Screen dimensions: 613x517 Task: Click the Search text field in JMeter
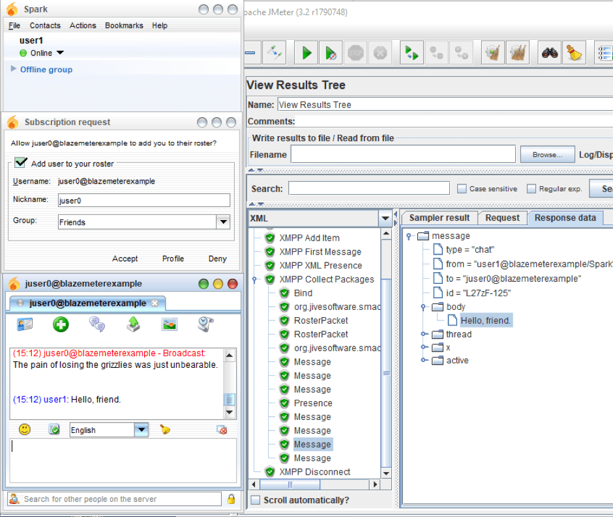click(369, 188)
